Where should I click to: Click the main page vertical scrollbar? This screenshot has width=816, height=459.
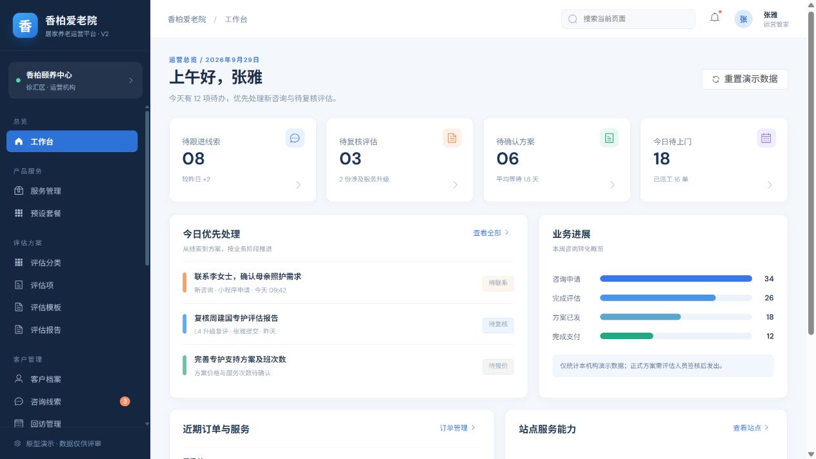(x=811, y=174)
